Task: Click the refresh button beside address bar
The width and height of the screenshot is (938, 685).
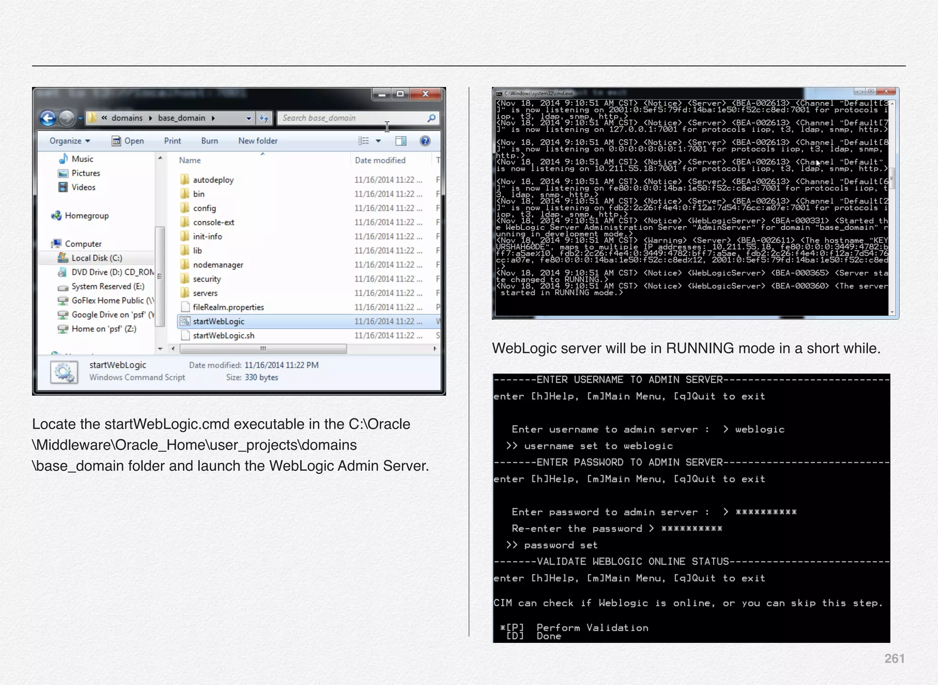Action: point(264,118)
